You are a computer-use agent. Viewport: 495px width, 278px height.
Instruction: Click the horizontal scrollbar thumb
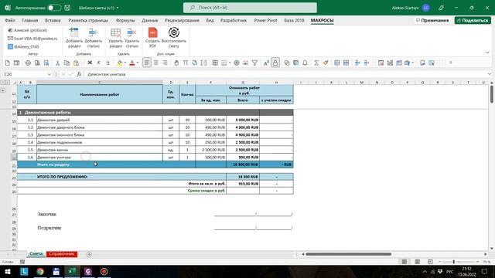[349, 254]
